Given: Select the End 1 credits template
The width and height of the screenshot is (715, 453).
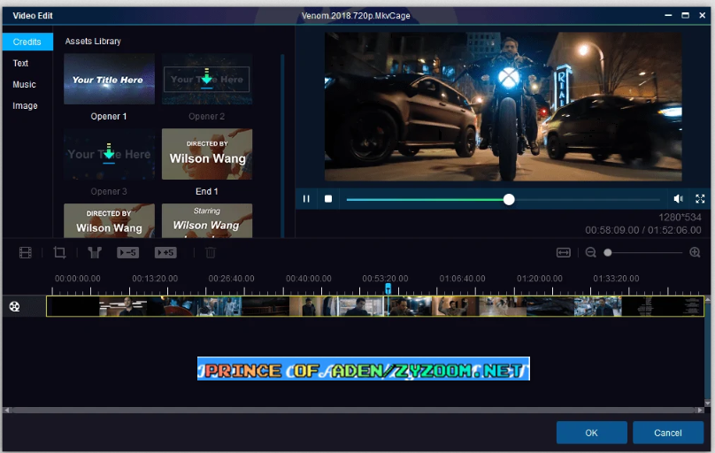Looking at the screenshot, I should 207,154.
